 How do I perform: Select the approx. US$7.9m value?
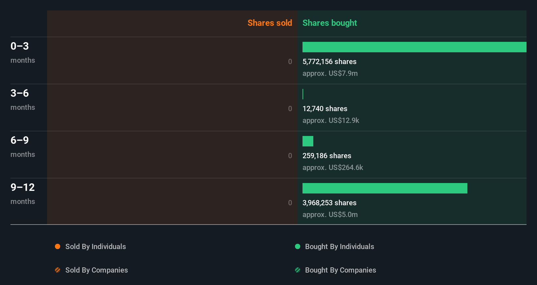330,74
